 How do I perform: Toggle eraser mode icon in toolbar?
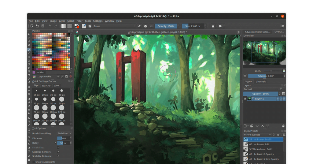pyautogui.click(x=140, y=26)
